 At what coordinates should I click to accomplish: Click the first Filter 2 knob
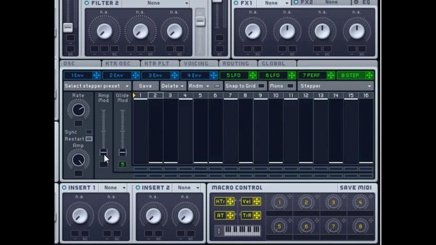pyautogui.click(x=104, y=31)
